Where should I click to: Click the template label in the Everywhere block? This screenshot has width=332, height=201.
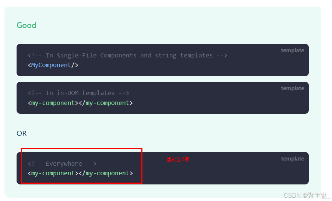point(293,159)
